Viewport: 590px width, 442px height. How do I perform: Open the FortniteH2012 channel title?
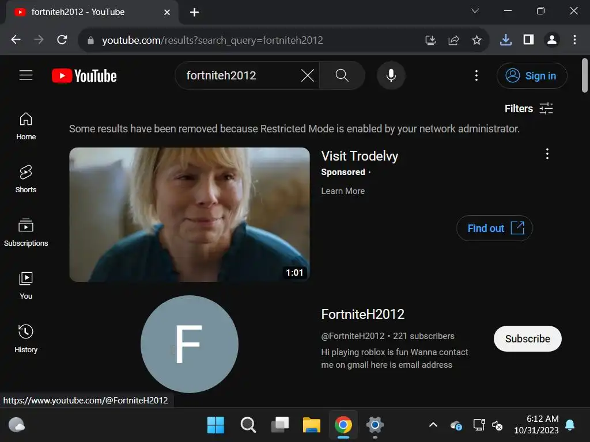click(363, 314)
